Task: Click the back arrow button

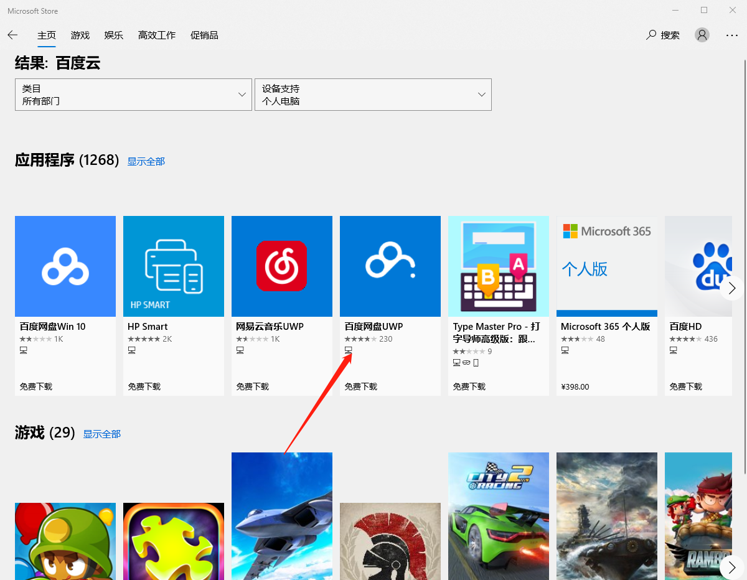Action: pos(12,35)
